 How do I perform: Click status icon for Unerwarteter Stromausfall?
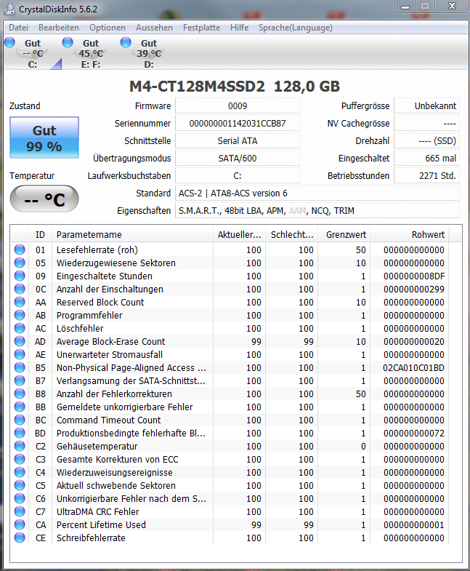coord(20,355)
